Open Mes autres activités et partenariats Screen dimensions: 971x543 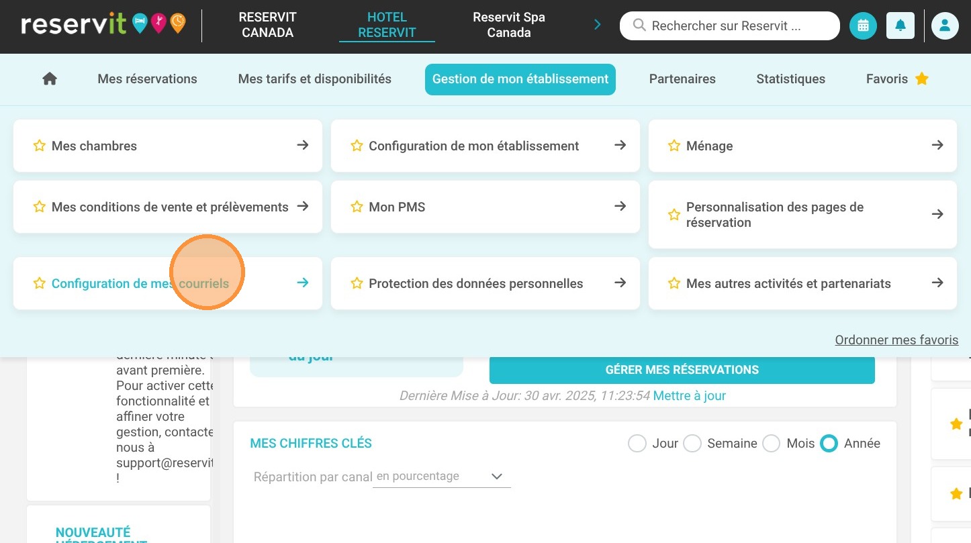point(802,283)
